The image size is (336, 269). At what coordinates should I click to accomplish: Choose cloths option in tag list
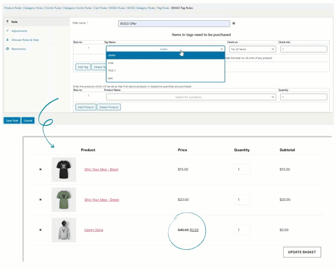point(165,55)
